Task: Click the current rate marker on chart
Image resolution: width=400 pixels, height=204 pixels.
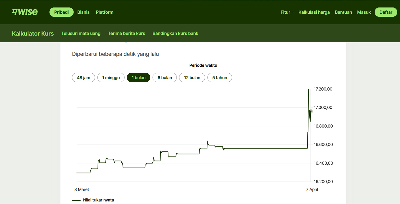Action: [x=311, y=111]
